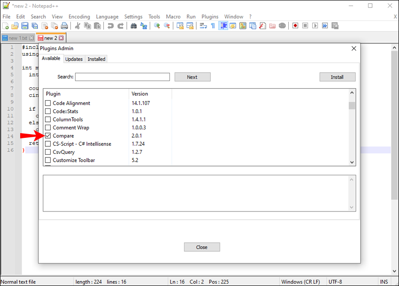Close the new 2 document tab

click(x=61, y=38)
